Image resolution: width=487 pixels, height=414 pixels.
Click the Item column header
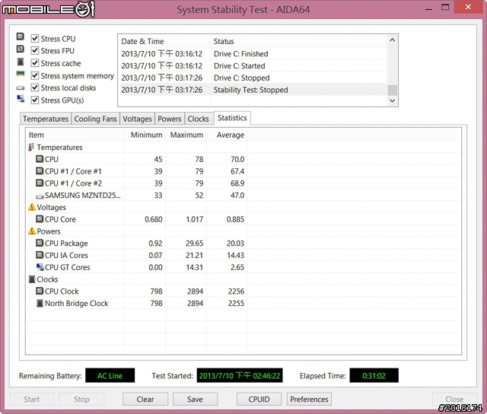(75, 135)
